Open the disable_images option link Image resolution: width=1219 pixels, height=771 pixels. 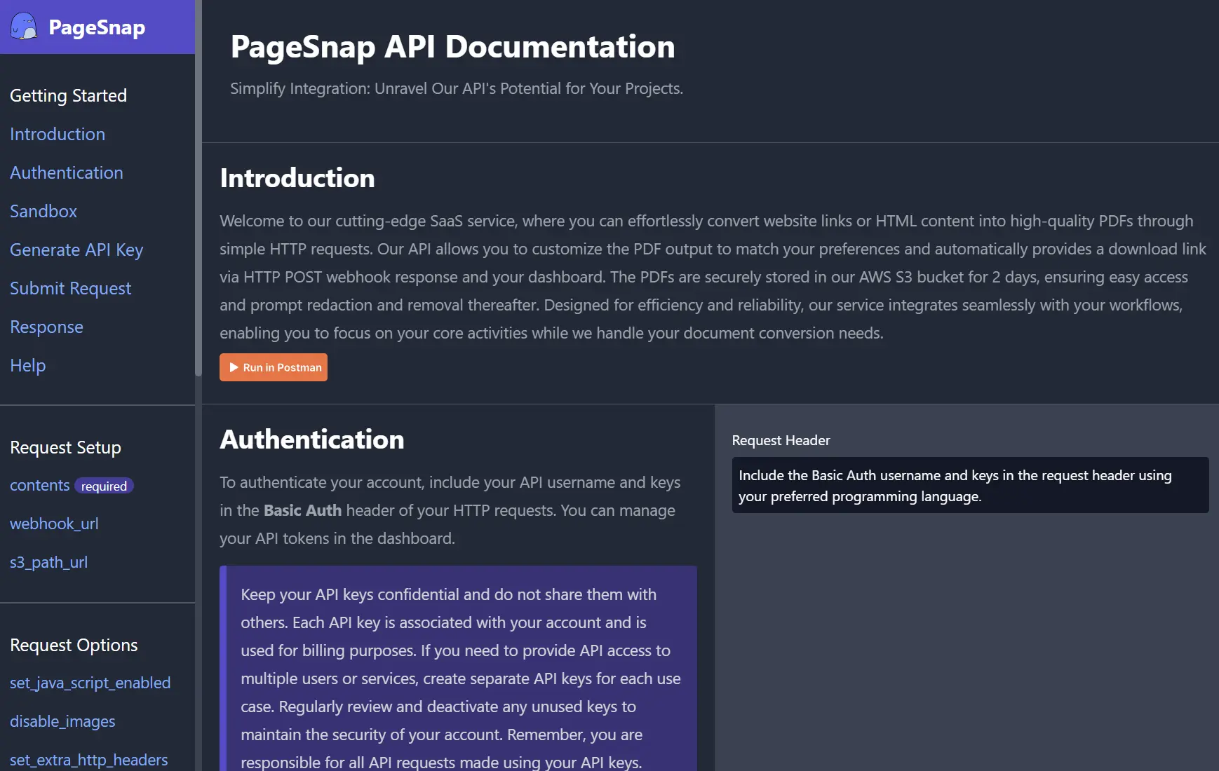click(62, 721)
